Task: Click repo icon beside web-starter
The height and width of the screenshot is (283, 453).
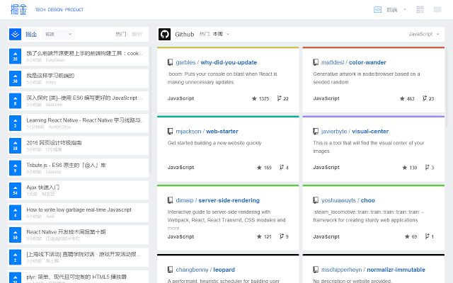Action: tap(170, 132)
